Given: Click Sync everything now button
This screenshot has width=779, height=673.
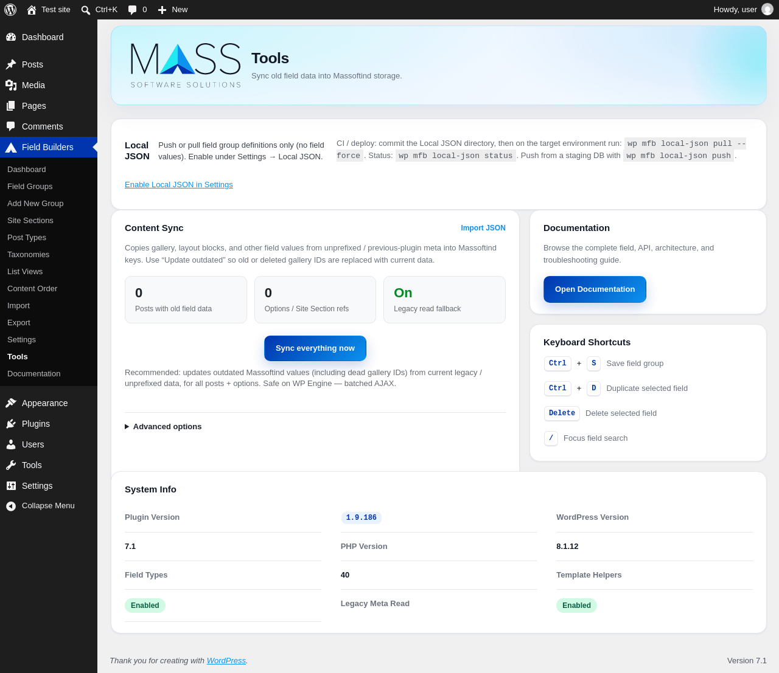Looking at the screenshot, I should pos(315,348).
